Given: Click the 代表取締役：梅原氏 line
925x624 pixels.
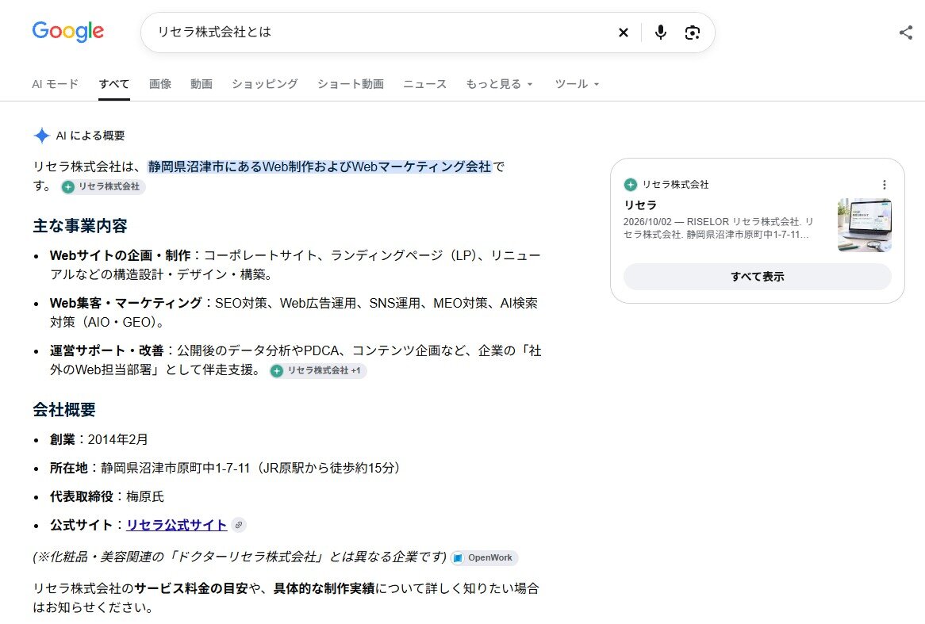Looking at the screenshot, I should click(107, 496).
